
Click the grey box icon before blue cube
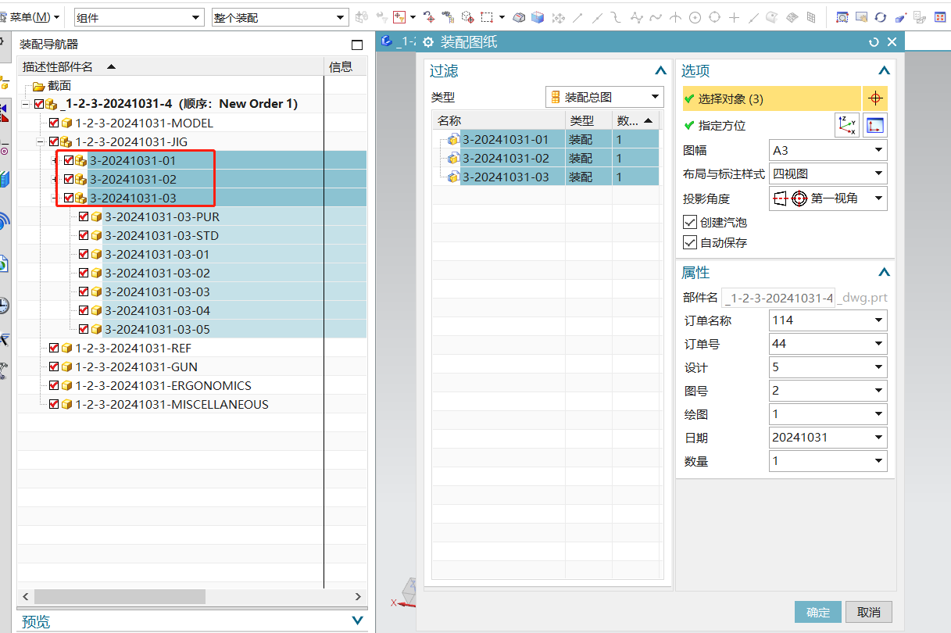coord(518,17)
